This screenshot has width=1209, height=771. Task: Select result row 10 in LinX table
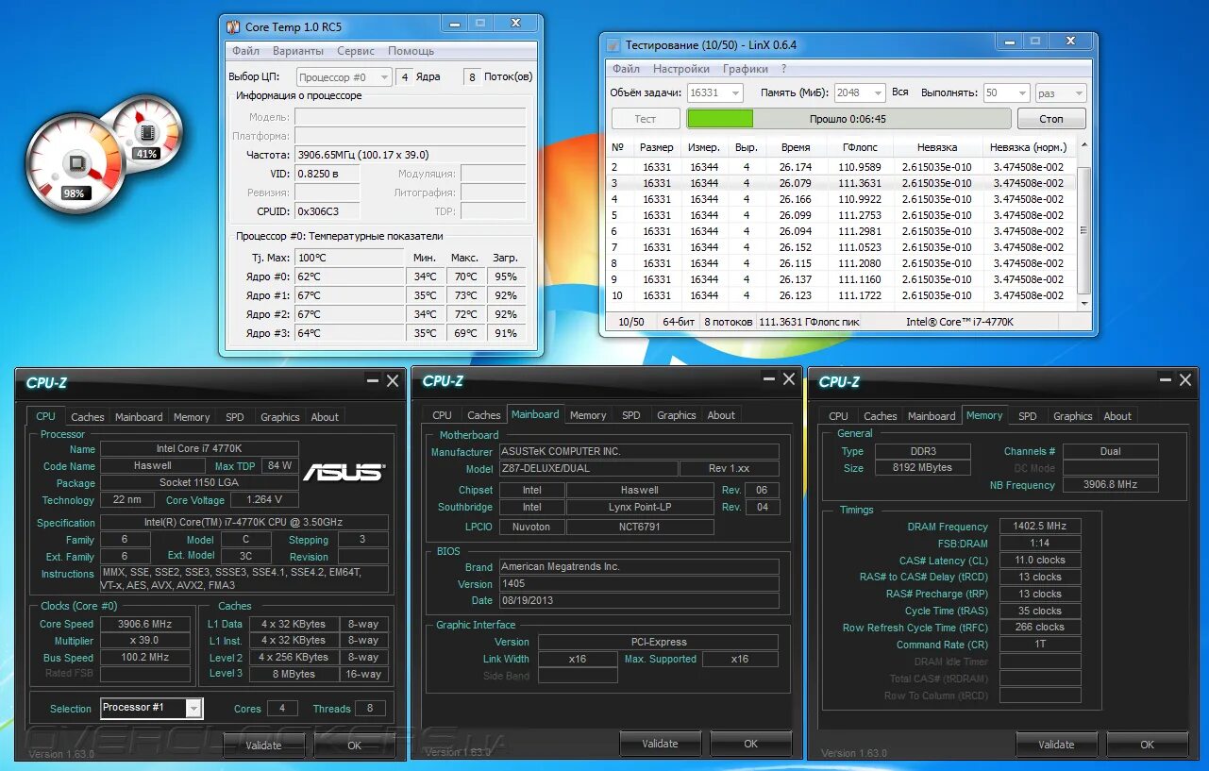coord(842,295)
